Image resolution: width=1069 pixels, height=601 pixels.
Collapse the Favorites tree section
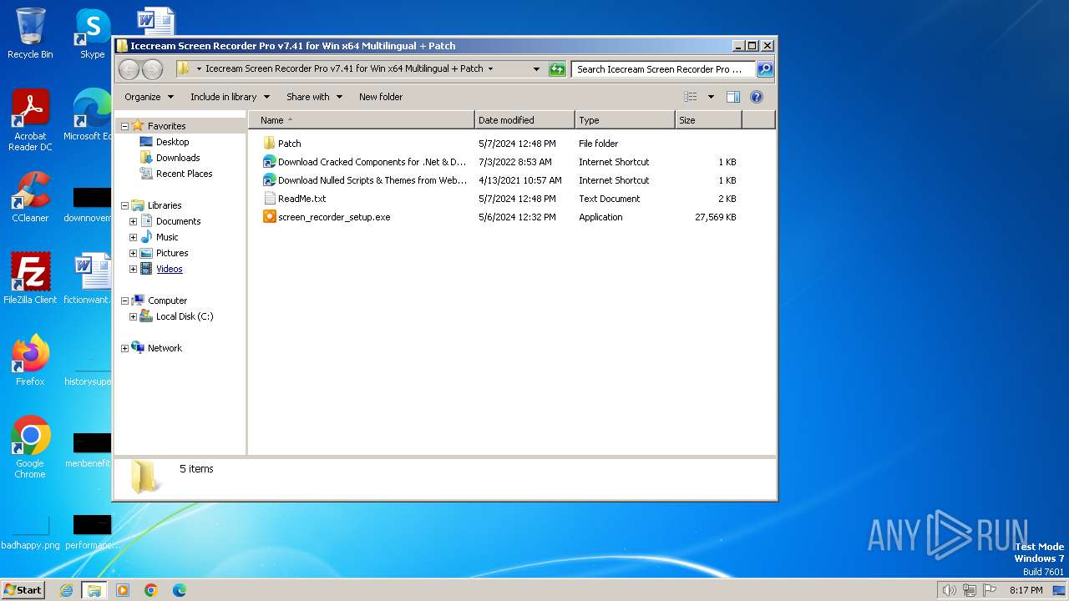pos(125,126)
